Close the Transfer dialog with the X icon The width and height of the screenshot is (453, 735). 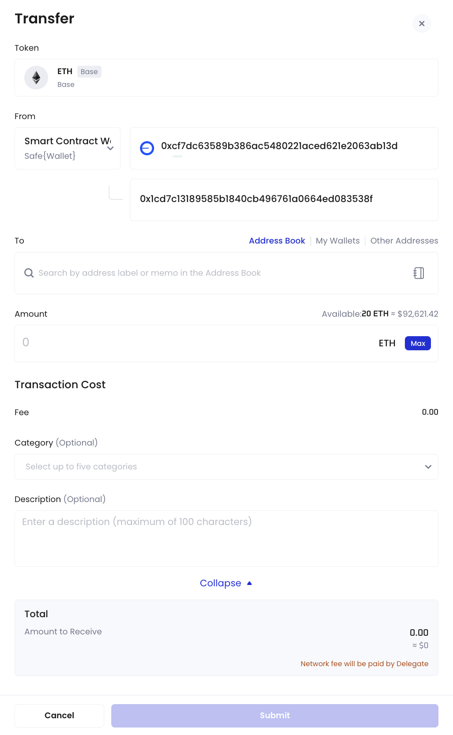point(422,23)
